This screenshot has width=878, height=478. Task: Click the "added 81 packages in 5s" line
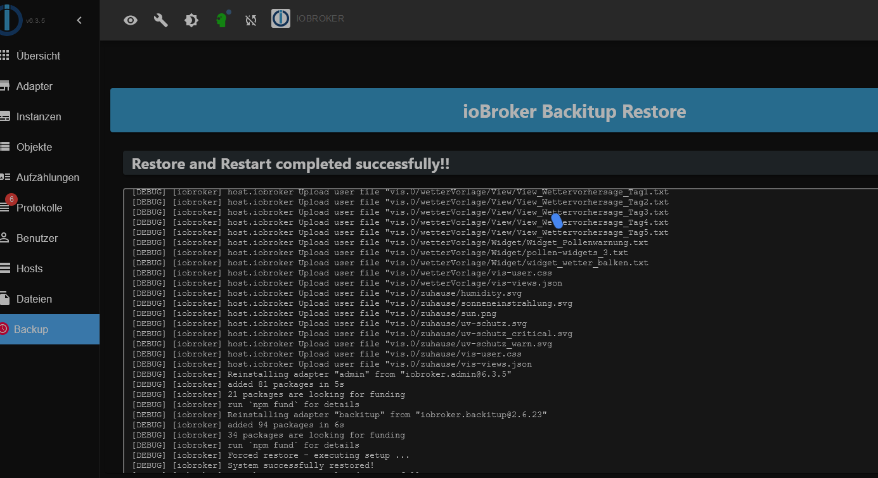(238, 384)
